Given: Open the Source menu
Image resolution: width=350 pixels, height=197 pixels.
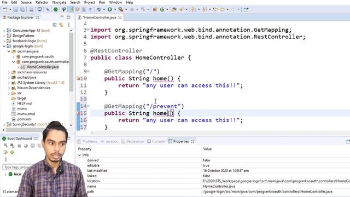Looking at the screenshot, I should (x=26, y=2).
